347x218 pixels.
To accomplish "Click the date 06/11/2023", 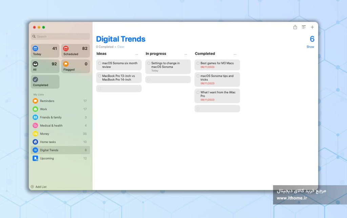I will point(207,67).
